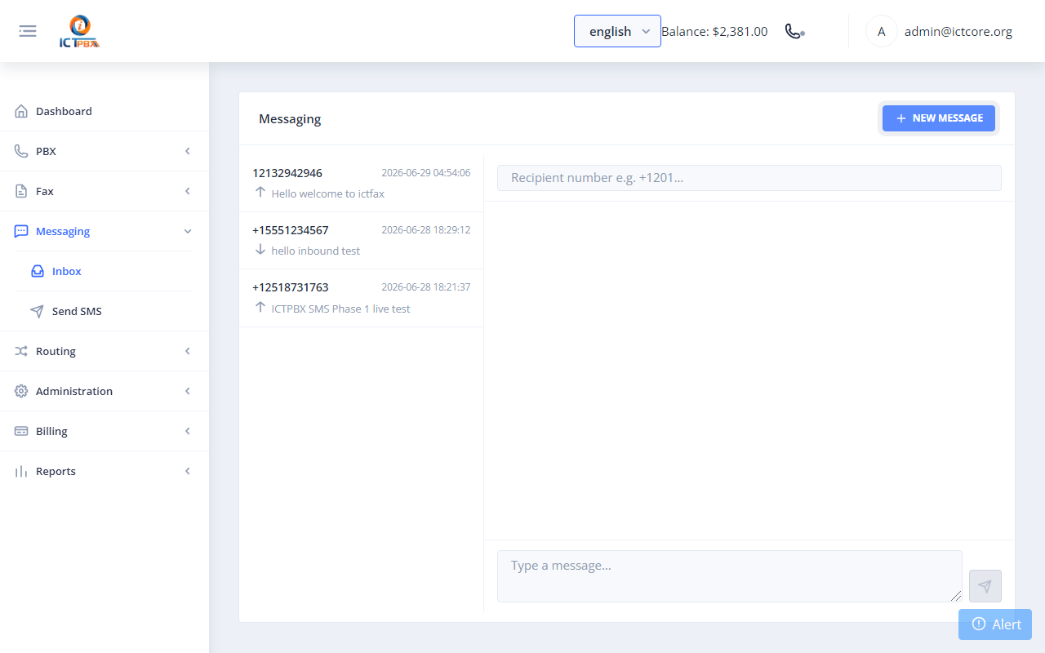Click timestamp 2026-06-28 18:29:12
Screen dimensions: 1045x653
pyautogui.click(x=426, y=230)
